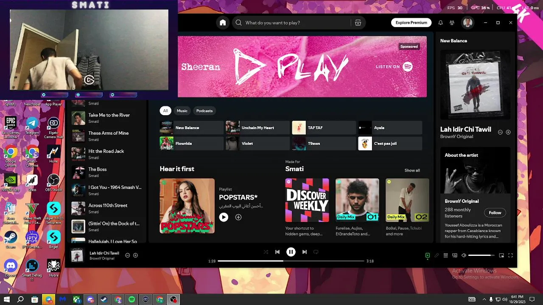
Task: Go to Spotify Home
Action: (x=223, y=23)
